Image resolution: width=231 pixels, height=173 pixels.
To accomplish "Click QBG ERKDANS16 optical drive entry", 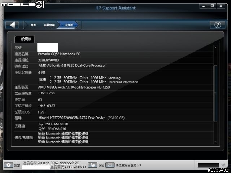I will coord(52,129).
